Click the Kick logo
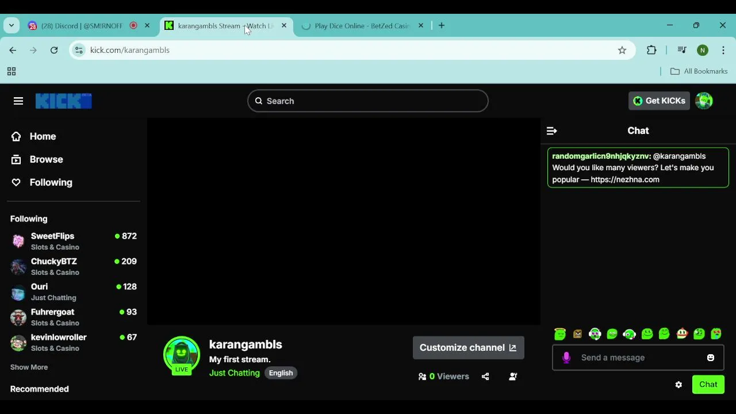Image resolution: width=736 pixels, height=414 pixels. [63, 101]
